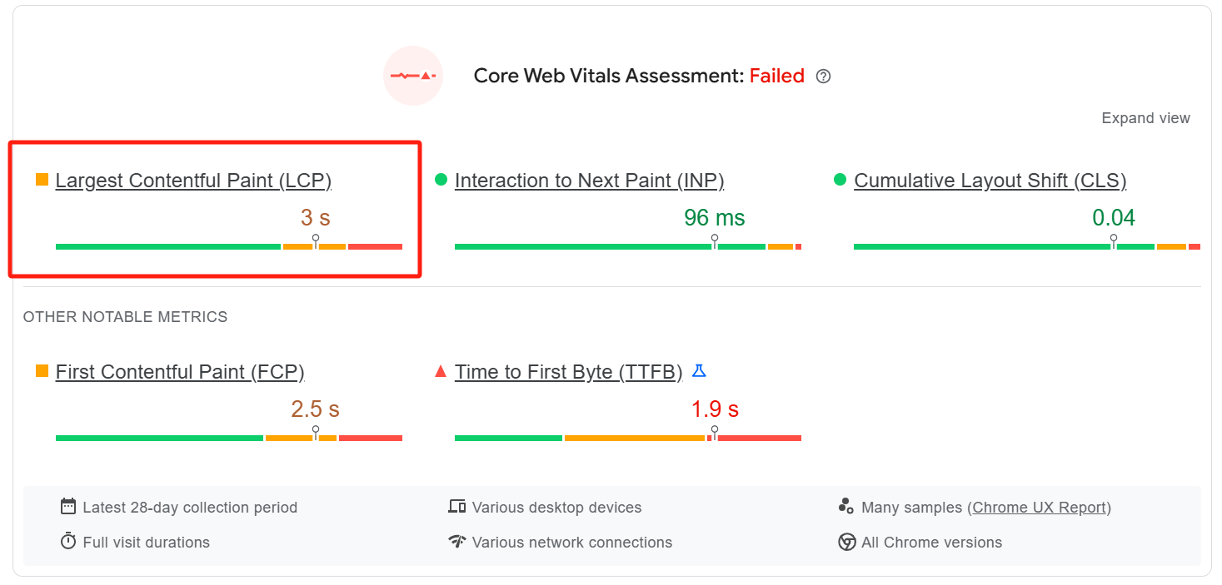Open the Time to First Byte (TTFB) link
This screenshot has height=585, width=1222.
coord(568,372)
